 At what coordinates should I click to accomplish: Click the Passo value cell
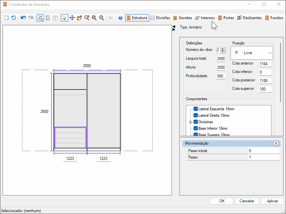264,157
